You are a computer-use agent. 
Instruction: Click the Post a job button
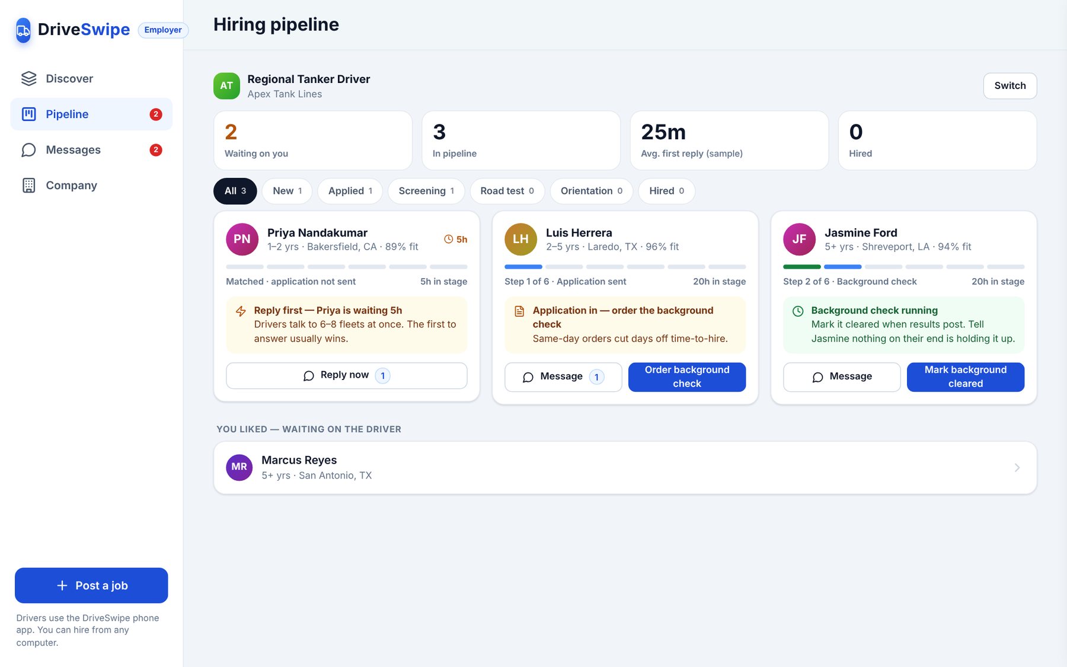tap(91, 586)
